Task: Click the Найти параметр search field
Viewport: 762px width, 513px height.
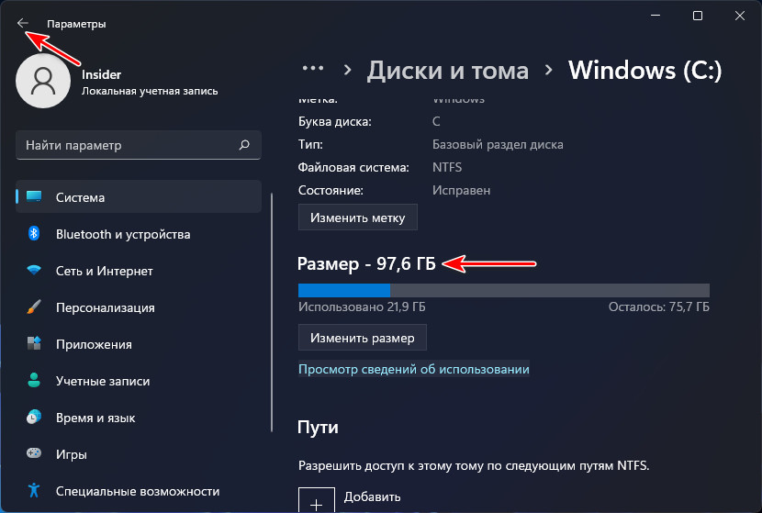Action: (x=129, y=145)
